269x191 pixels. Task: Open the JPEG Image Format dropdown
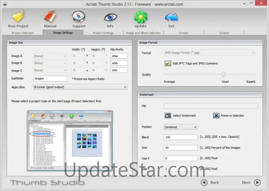(x=209, y=53)
